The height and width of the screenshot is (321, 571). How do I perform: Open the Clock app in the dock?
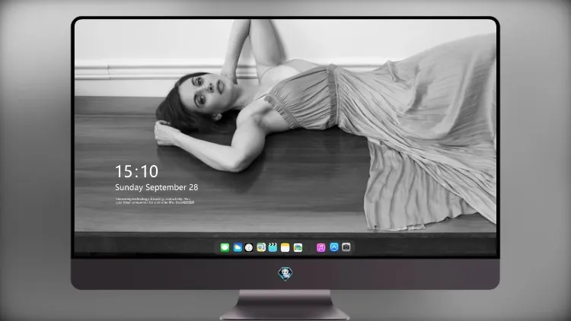(x=249, y=248)
